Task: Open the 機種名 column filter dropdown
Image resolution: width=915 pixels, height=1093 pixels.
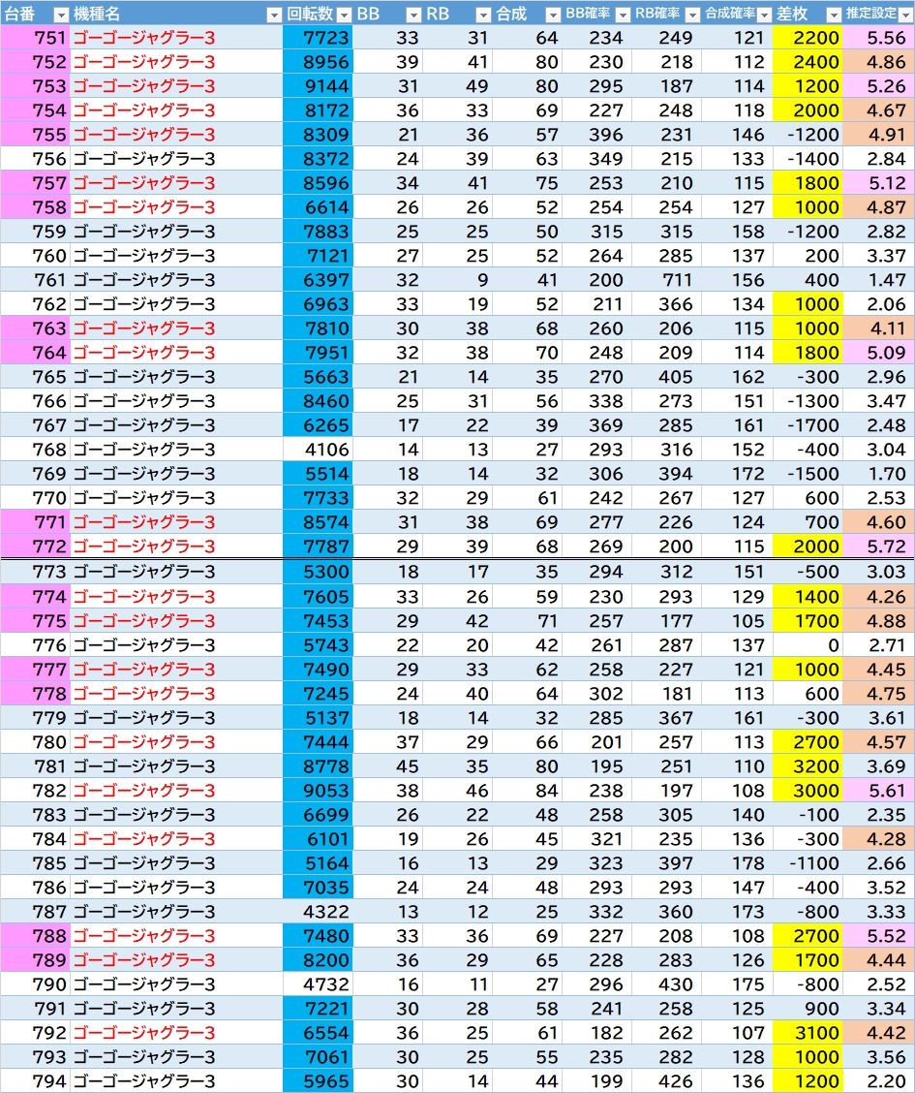Action: 274,14
